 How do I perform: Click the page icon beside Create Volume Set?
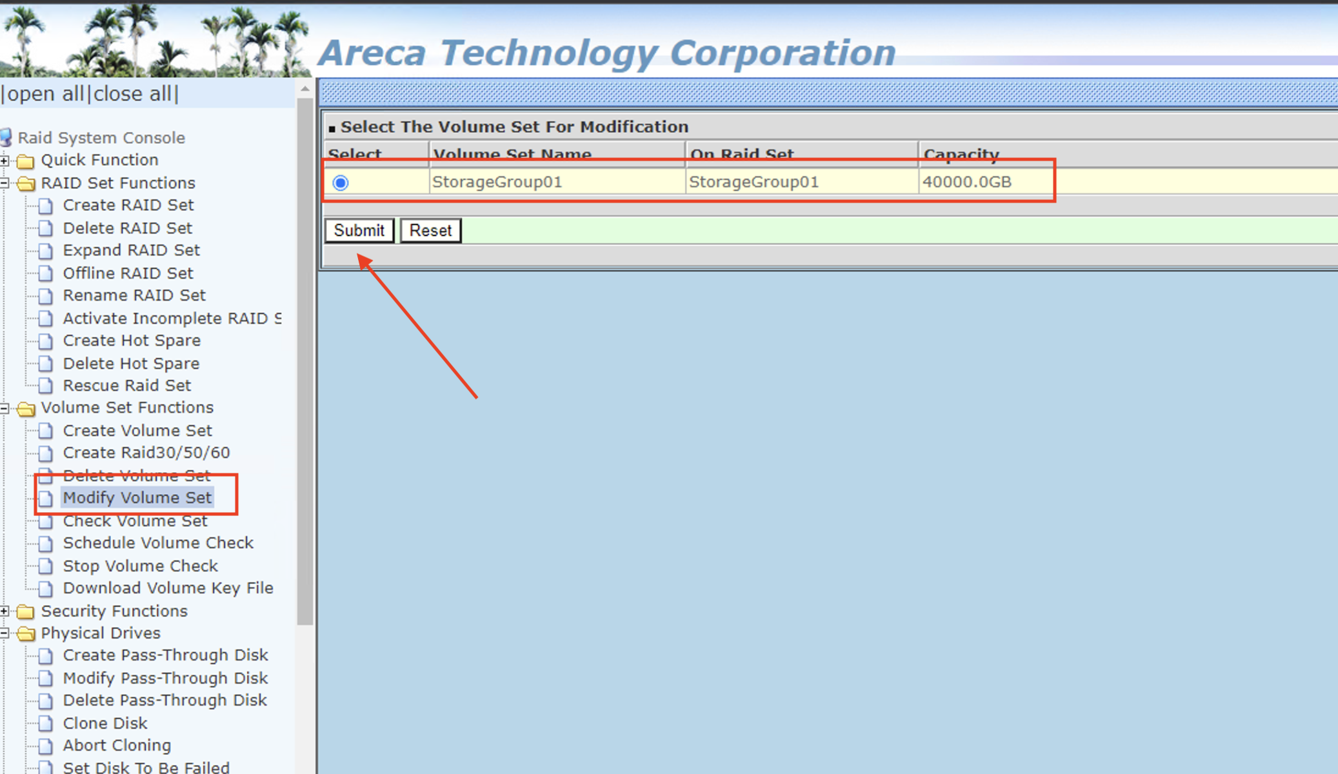46,431
